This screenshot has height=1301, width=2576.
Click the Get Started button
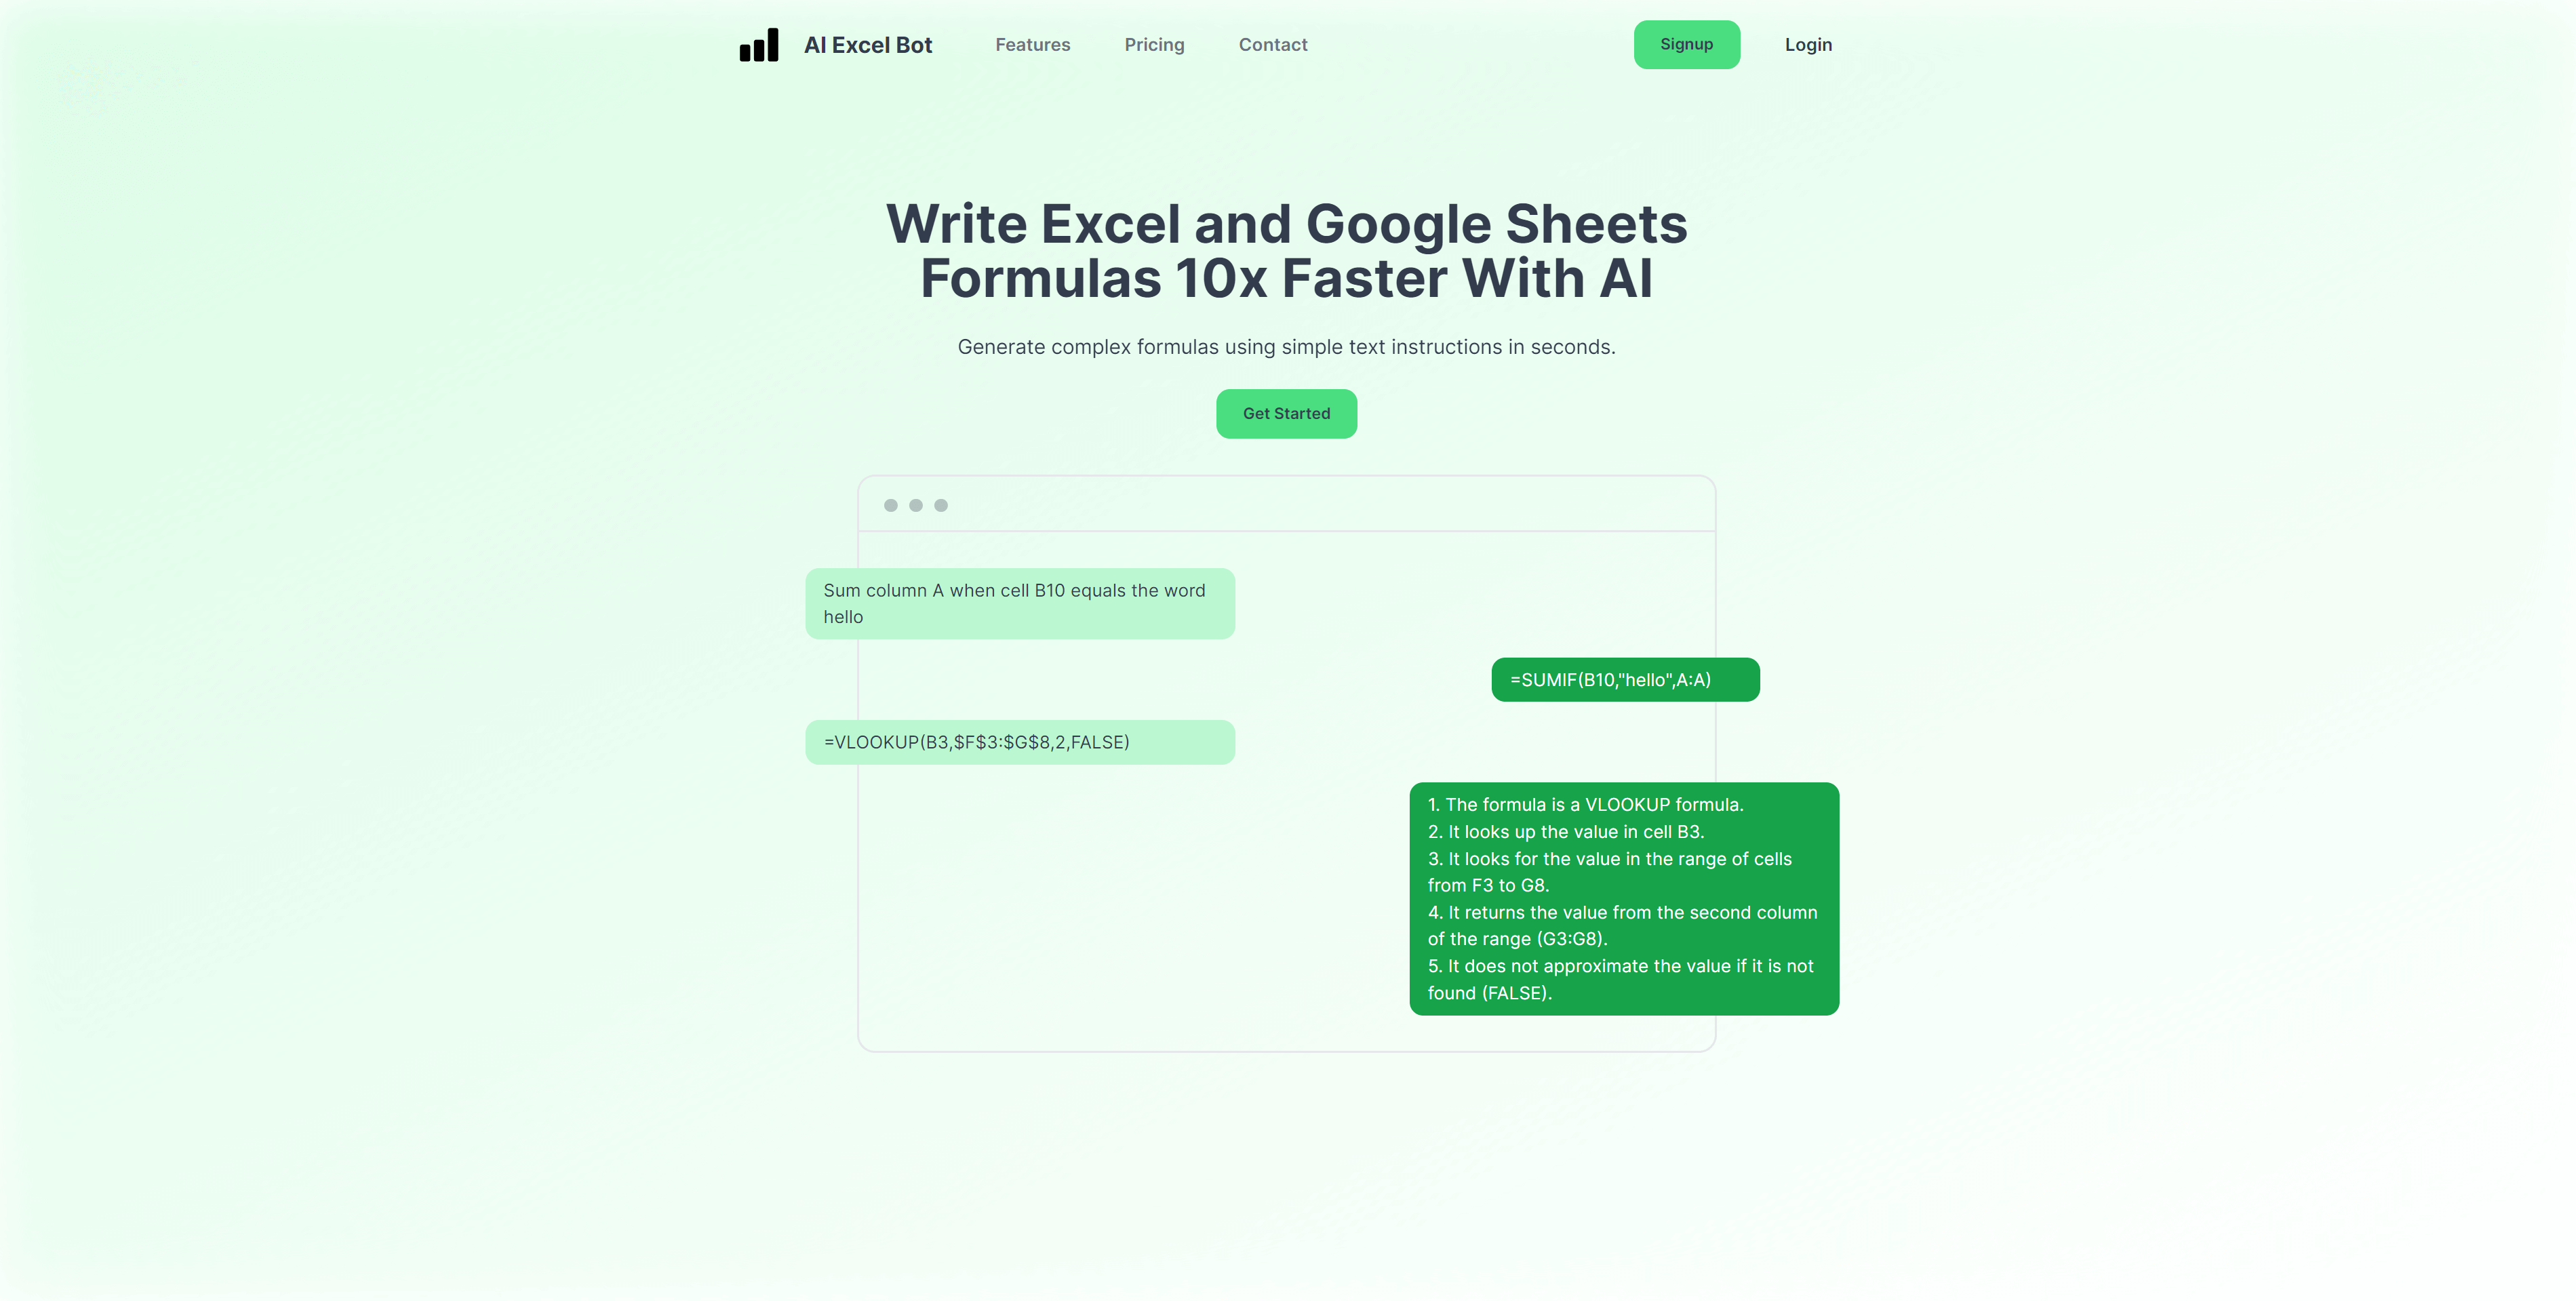1286,413
